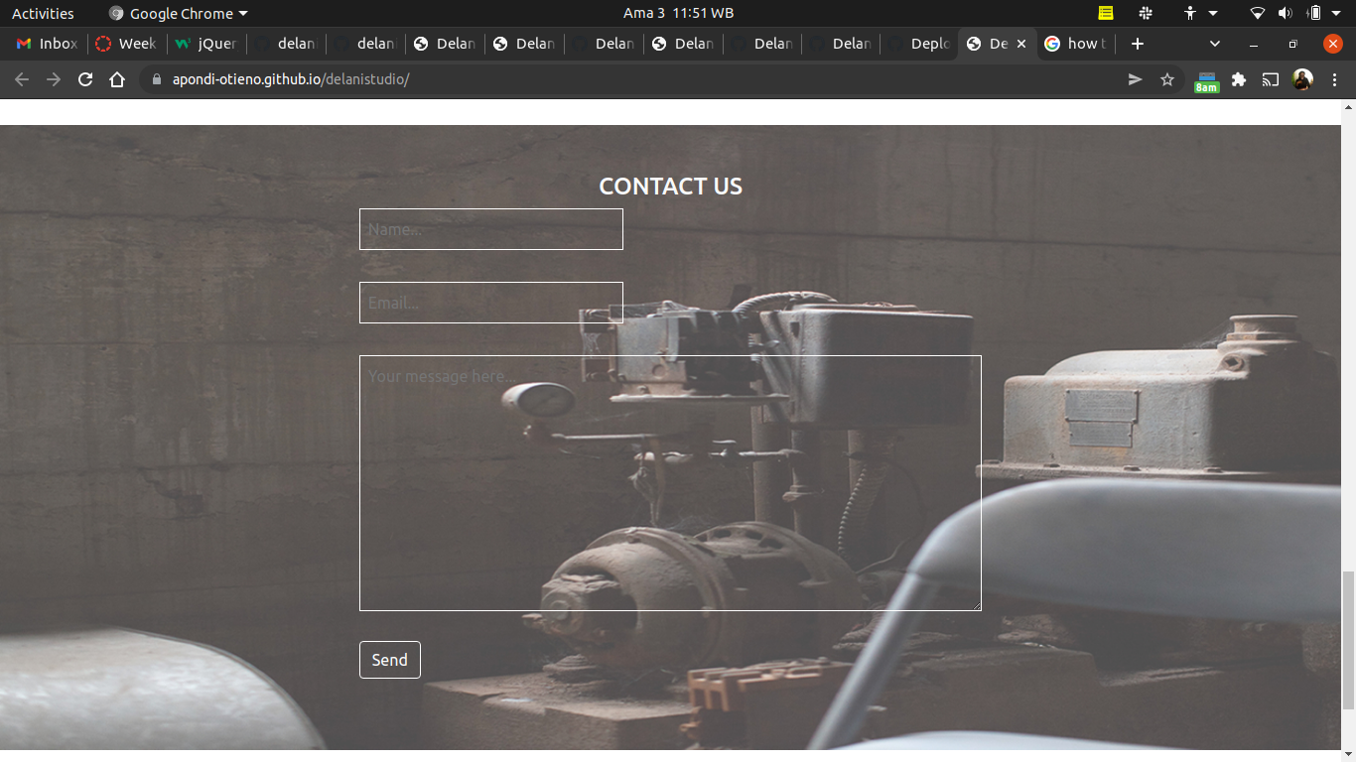
Task: Click the Cast icon in Chrome toolbar
Action: click(x=1270, y=79)
